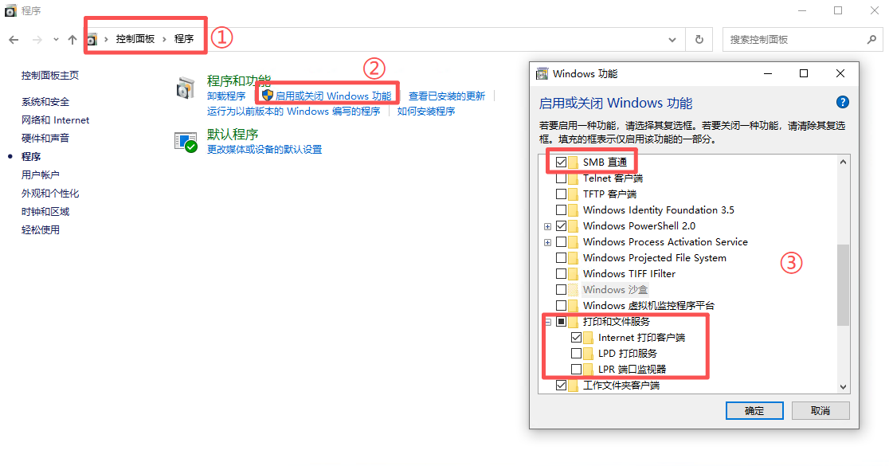The height and width of the screenshot is (466, 889).
Task: Click the feature list scrollbar thumb
Action: (843, 284)
